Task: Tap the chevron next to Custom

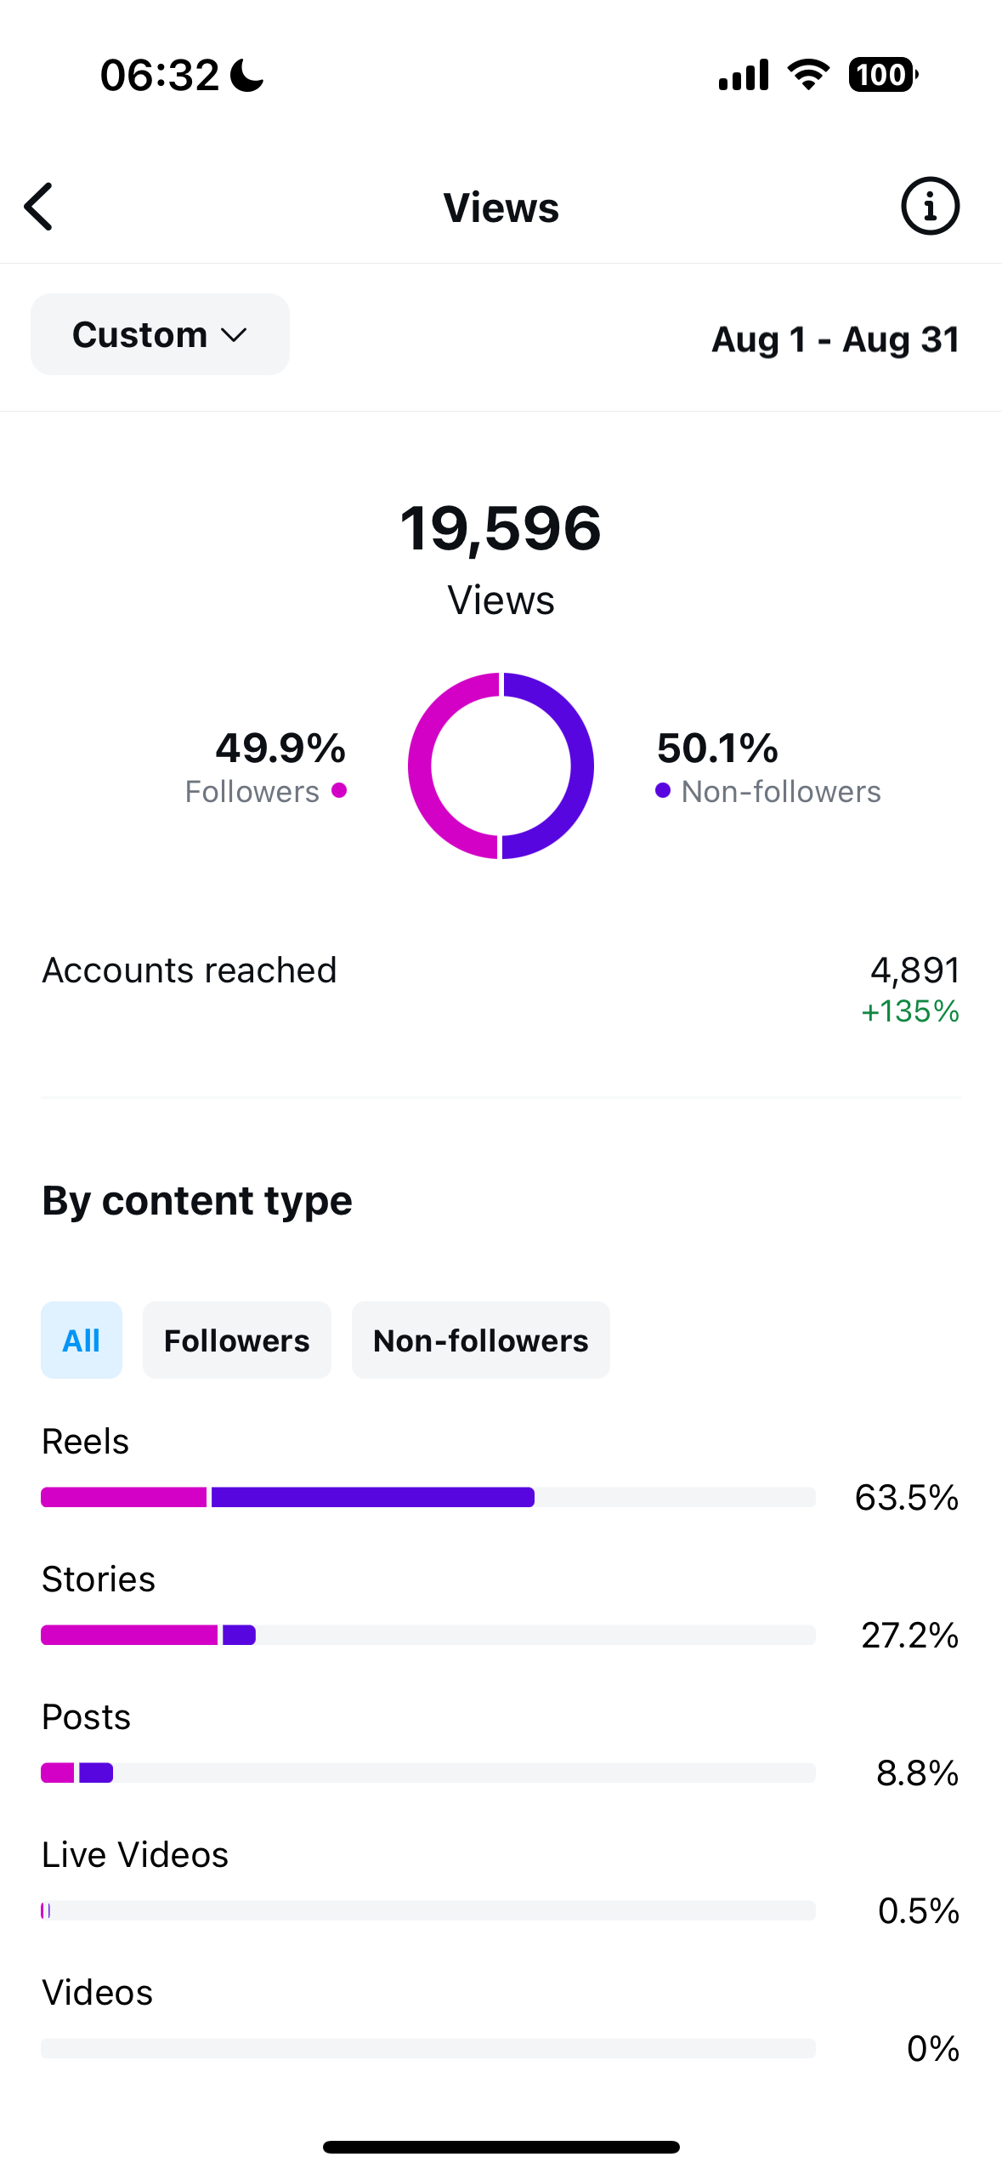Action: (234, 335)
